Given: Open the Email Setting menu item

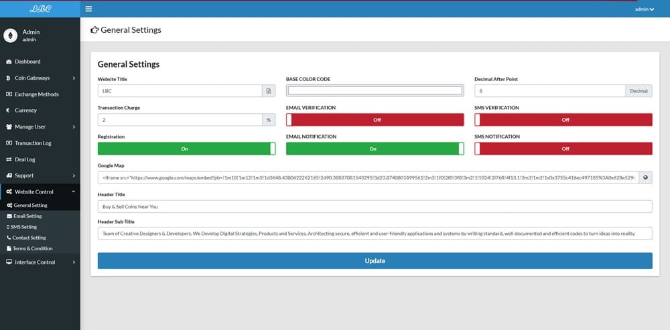Looking at the screenshot, I should pyautogui.click(x=27, y=216).
